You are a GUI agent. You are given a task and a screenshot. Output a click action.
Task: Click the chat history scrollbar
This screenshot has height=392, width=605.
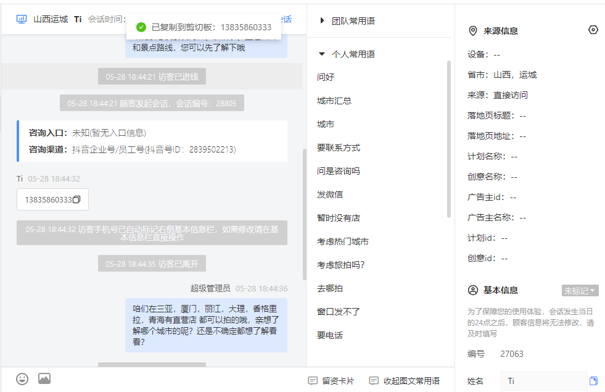coord(305,214)
